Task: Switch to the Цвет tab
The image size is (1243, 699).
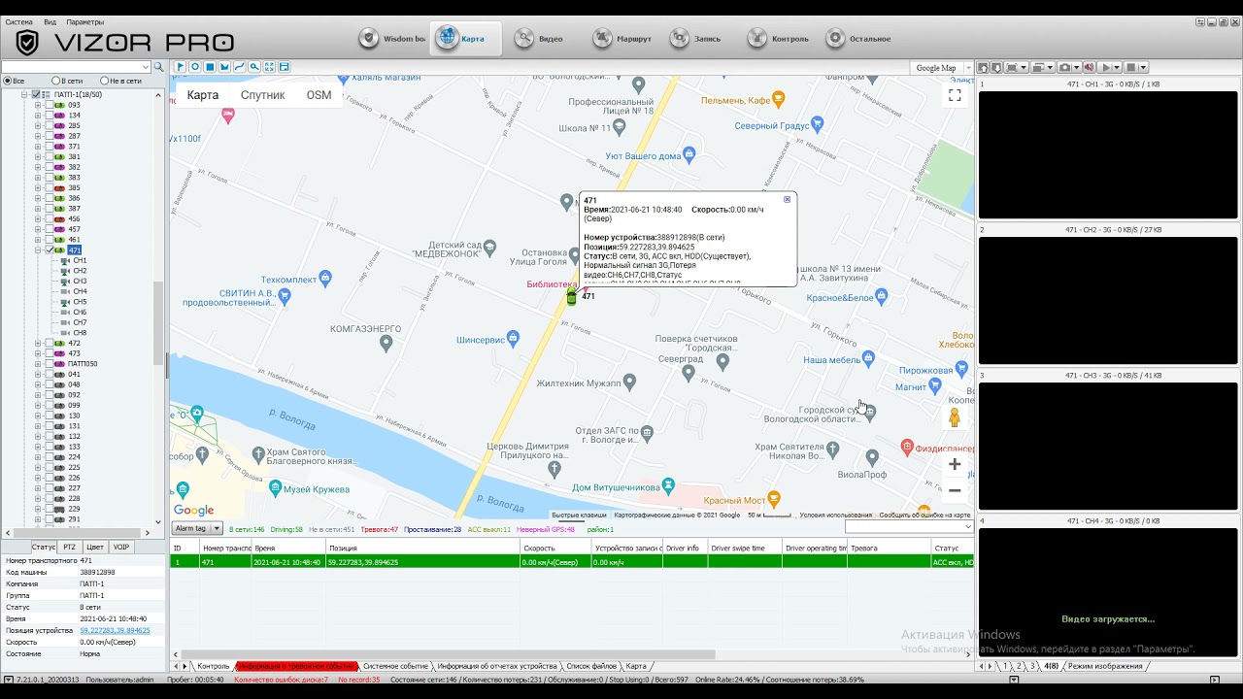Action: click(x=95, y=548)
